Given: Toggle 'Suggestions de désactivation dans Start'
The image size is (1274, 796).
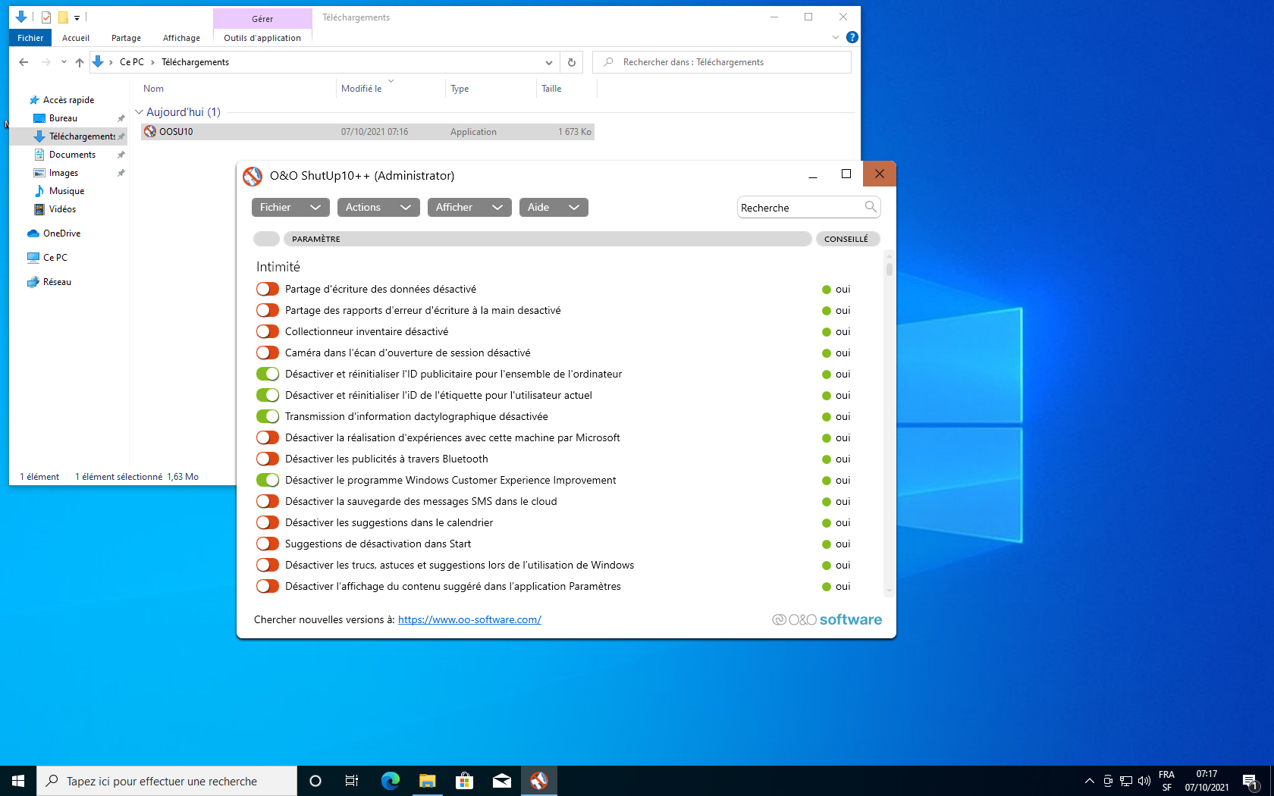Looking at the screenshot, I should (268, 544).
